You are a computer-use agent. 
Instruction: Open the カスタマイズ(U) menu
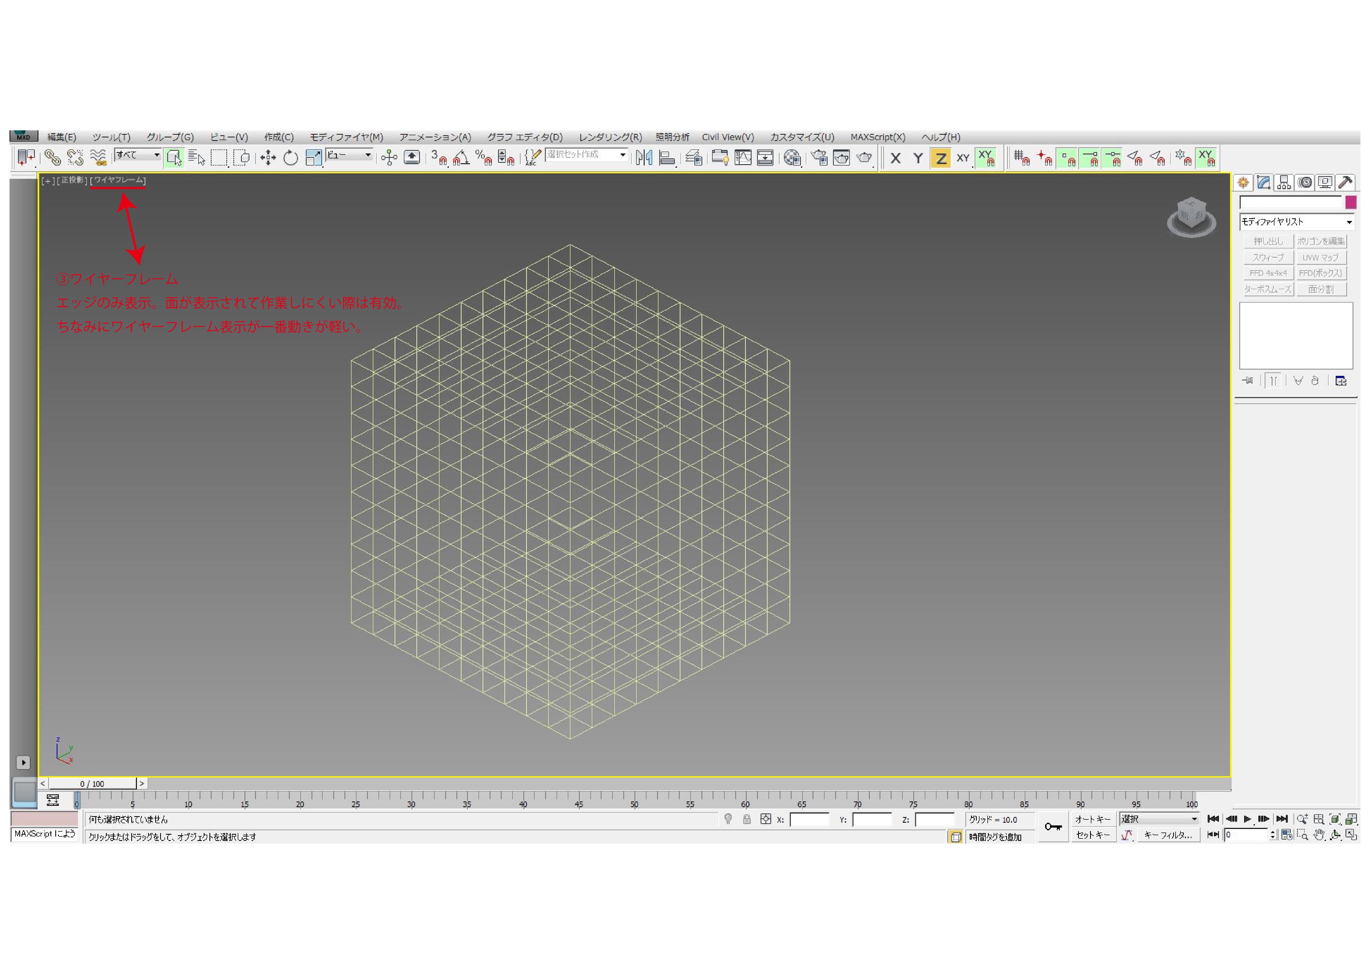tap(802, 137)
